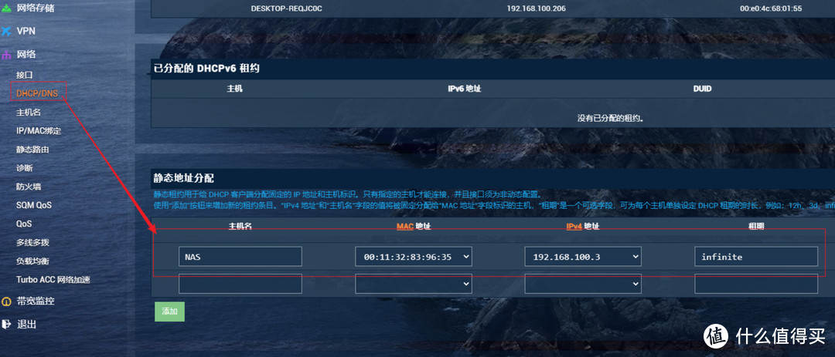
Task: Click the IPv6 地址 column header
Action: click(x=465, y=89)
